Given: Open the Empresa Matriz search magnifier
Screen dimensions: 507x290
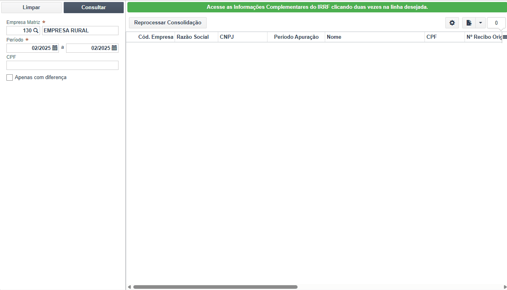Looking at the screenshot, I should 36,30.
